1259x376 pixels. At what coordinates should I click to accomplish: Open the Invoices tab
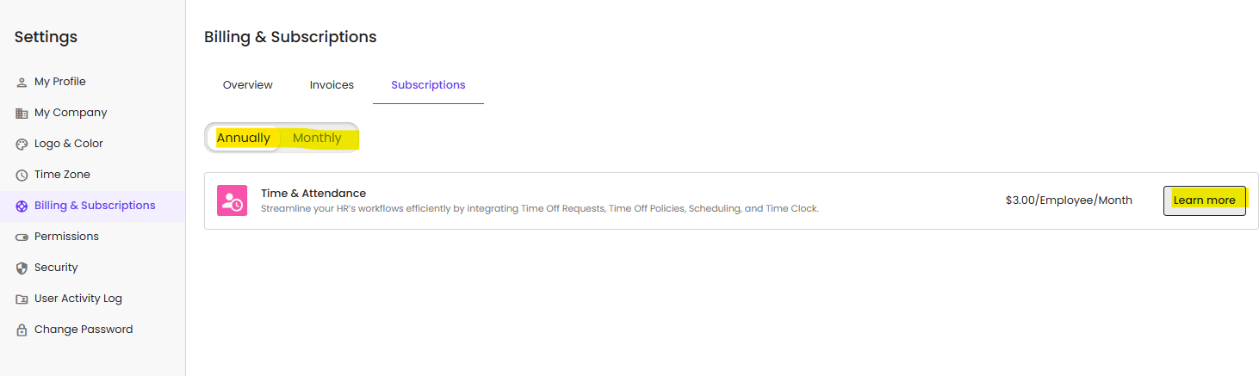(x=332, y=85)
